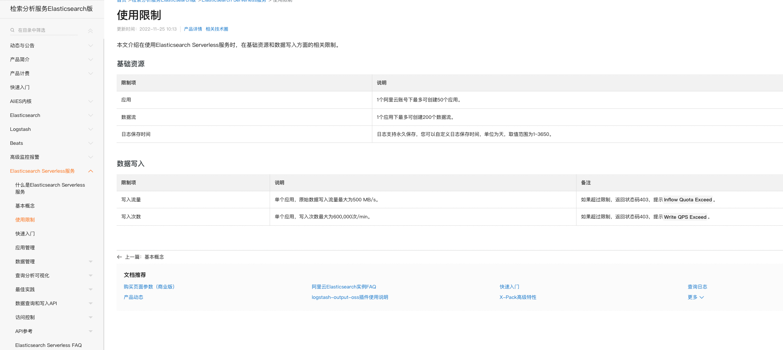Click the 数据写入 section heading
The height and width of the screenshot is (350, 783).
(131, 164)
